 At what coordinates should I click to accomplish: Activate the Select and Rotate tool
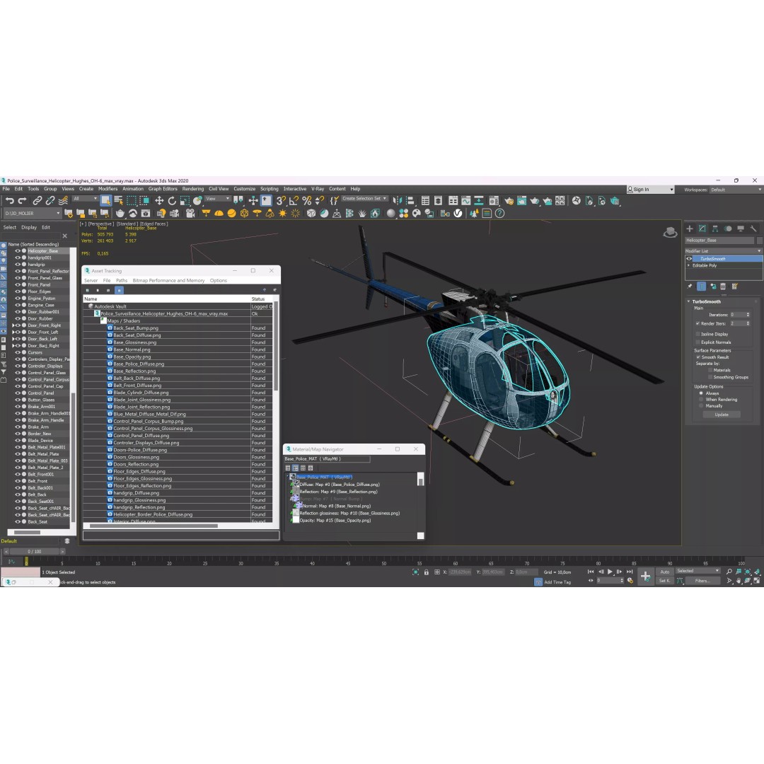click(172, 201)
